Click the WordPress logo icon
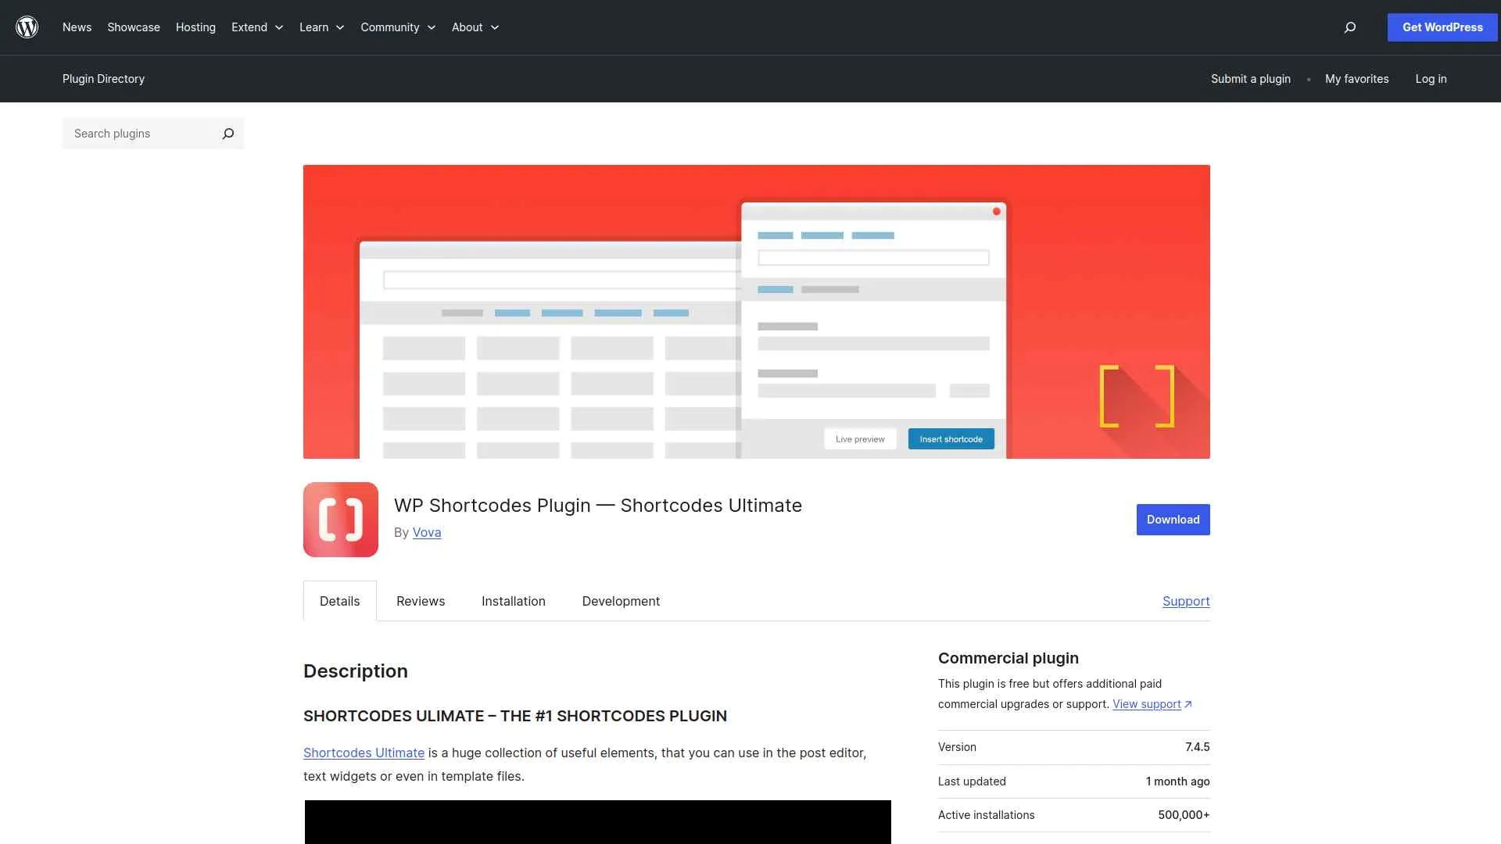 (x=27, y=27)
